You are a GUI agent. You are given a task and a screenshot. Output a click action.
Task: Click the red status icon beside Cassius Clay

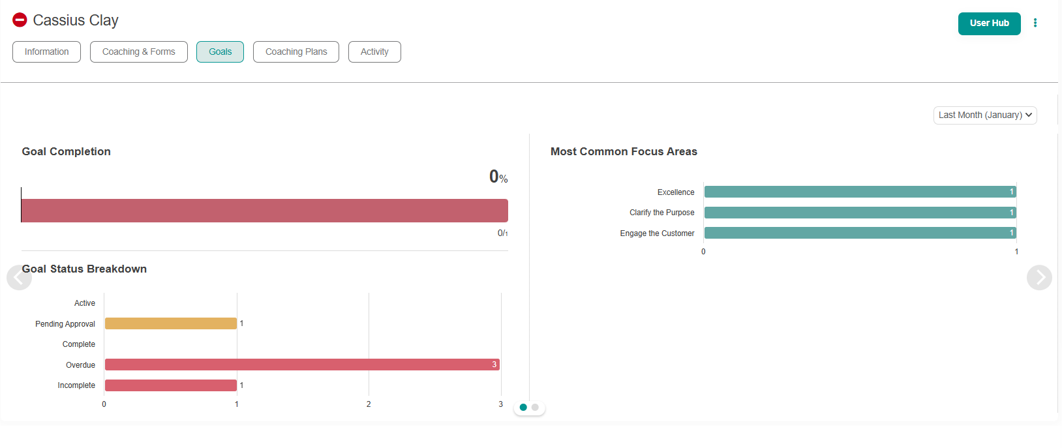[x=20, y=20]
